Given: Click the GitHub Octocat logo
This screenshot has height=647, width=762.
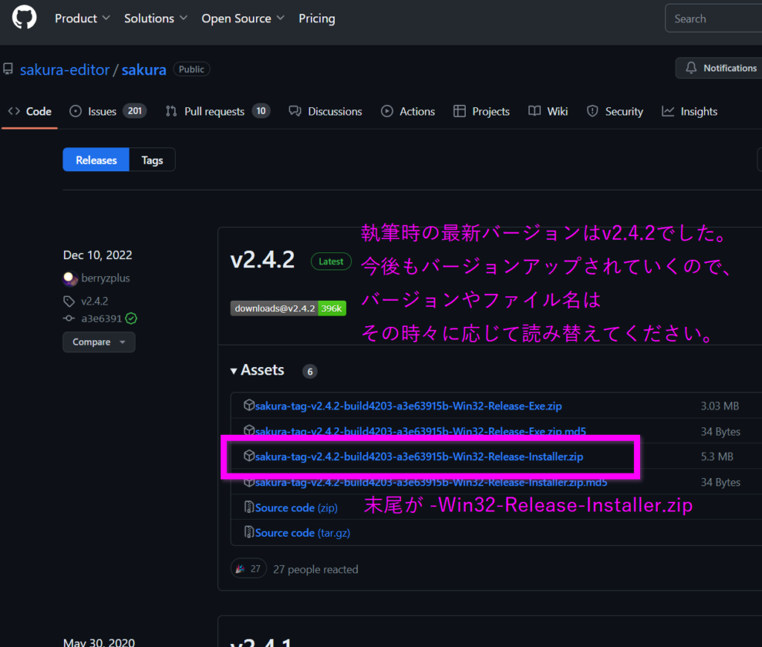Looking at the screenshot, I should click(x=24, y=18).
